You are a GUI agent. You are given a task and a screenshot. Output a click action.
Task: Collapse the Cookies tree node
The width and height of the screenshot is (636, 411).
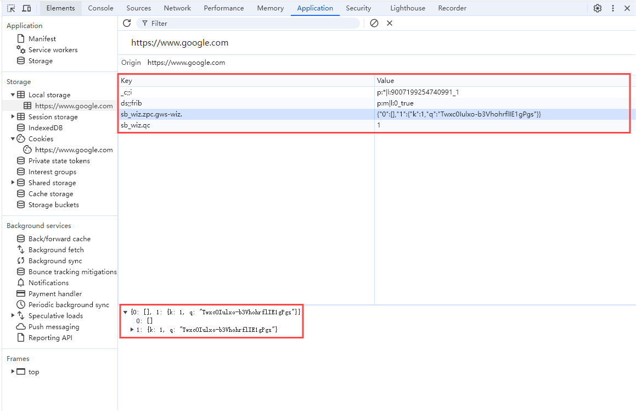click(13, 138)
